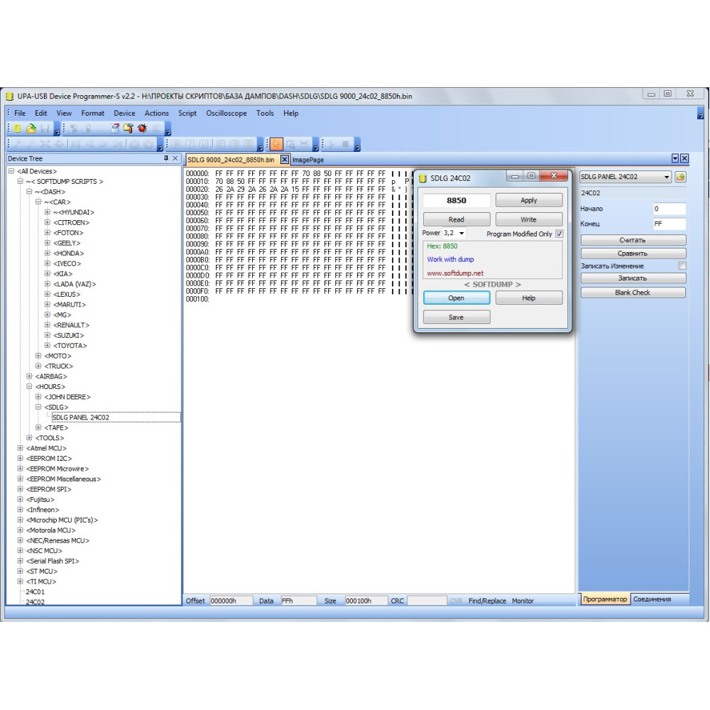Expand the AIRBAG tree node
This screenshot has width=710, height=710.
29,376
